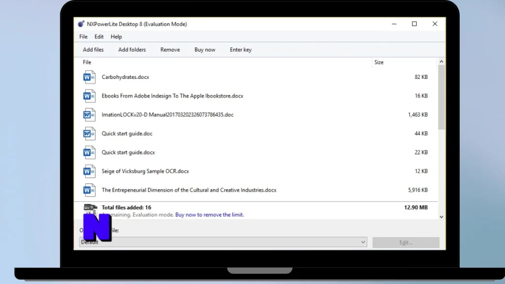This screenshot has height=284, width=505.
Task: Click the Word icon beside The Entrepeneurial Dimension file
Action: [x=89, y=190]
